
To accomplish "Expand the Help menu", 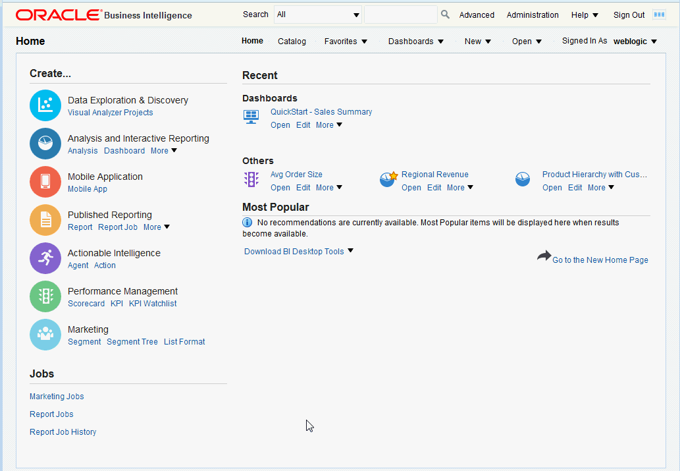I will pyautogui.click(x=585, y=15).
